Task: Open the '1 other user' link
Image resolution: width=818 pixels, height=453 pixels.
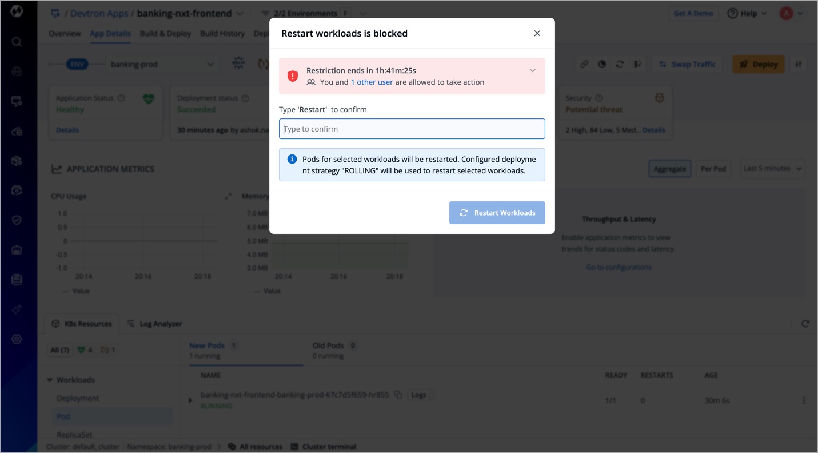Action: click(x=372, y=82)
